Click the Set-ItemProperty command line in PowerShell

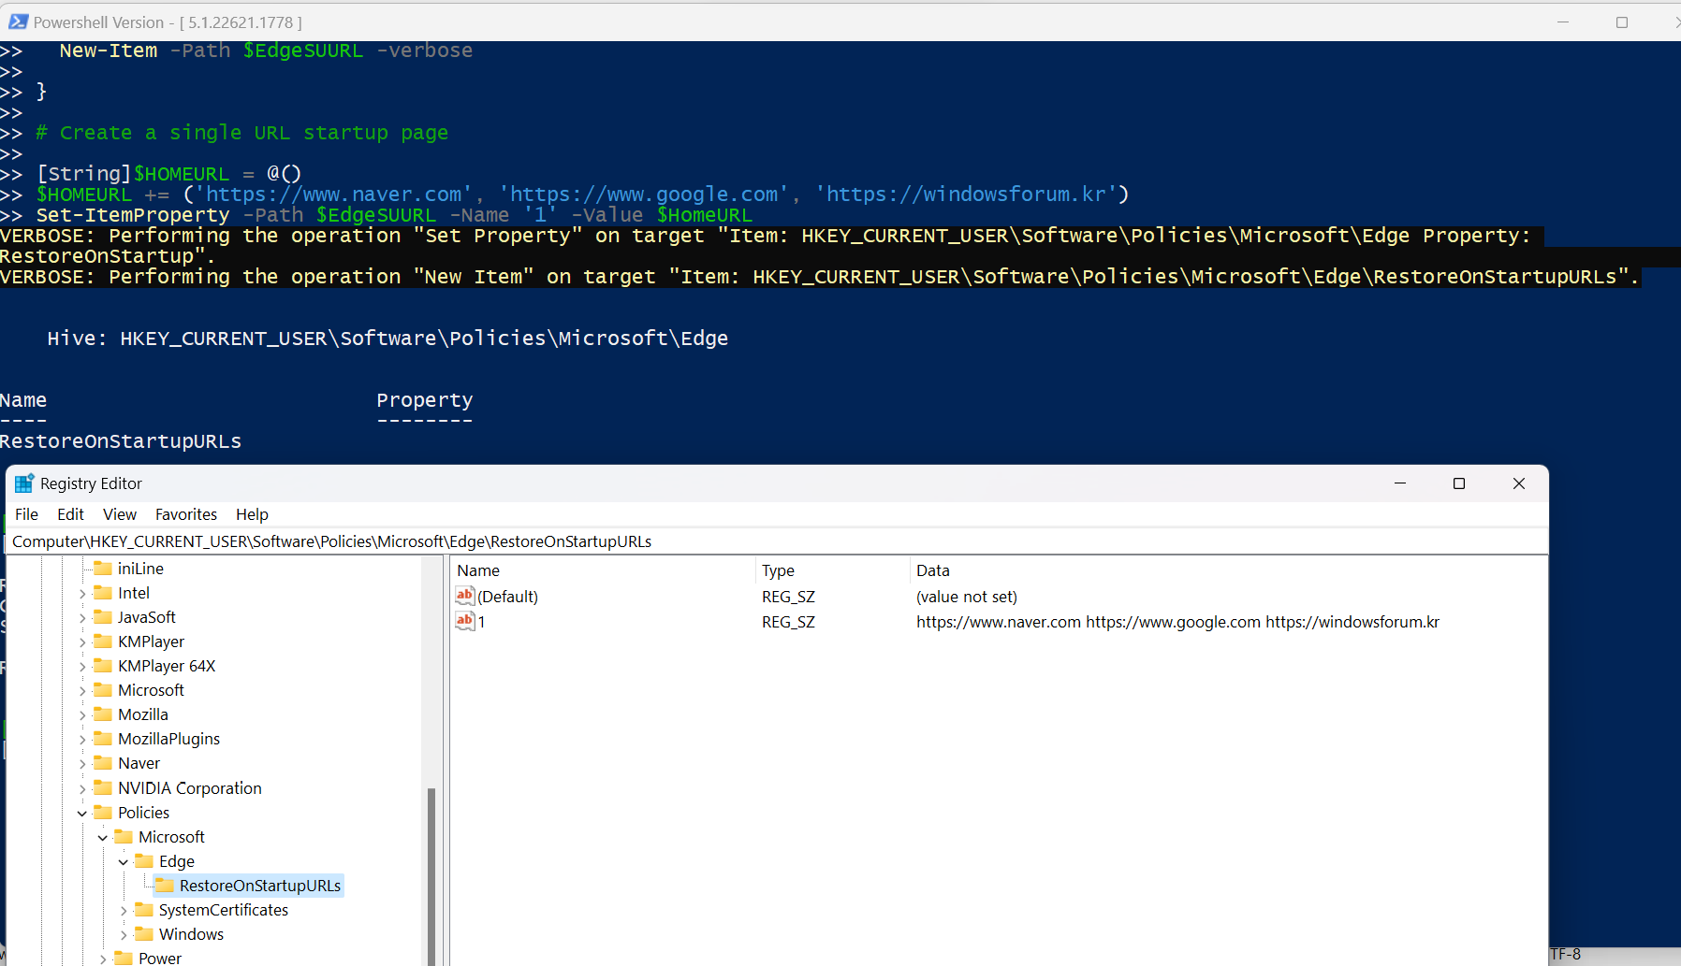click(x=394, y=215)
